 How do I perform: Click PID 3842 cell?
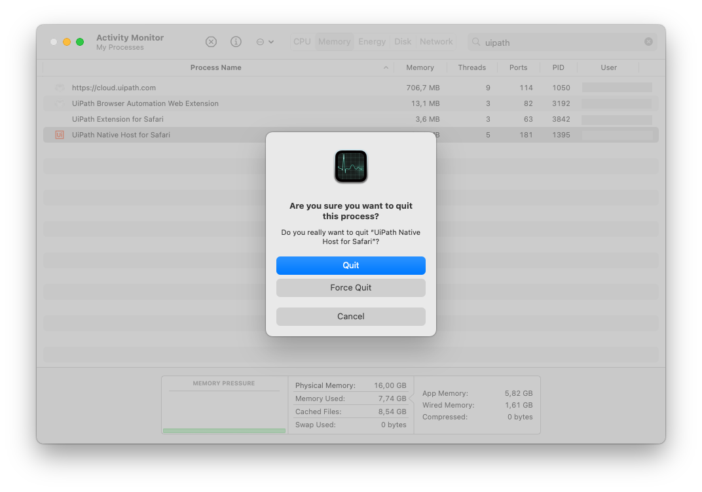(561, 119)
